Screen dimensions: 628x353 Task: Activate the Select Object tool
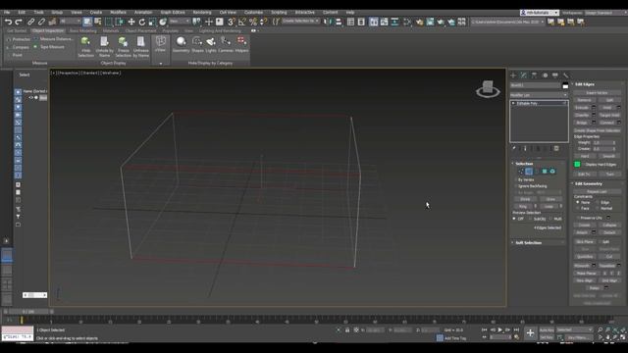87,22
